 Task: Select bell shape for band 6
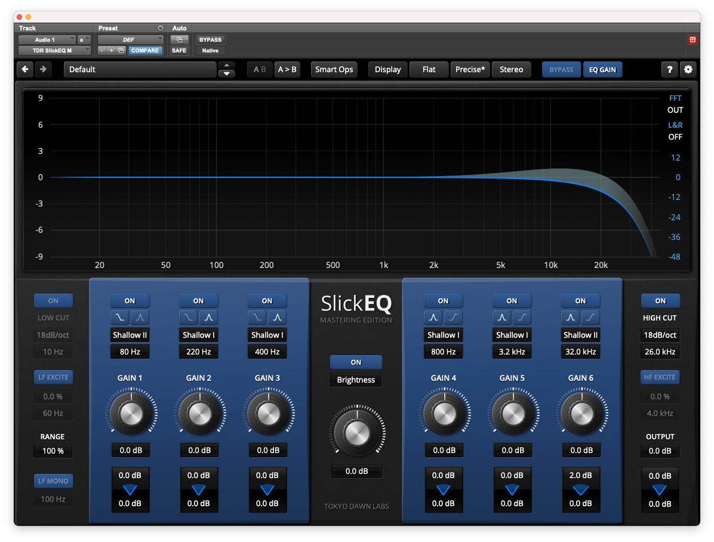570,318
